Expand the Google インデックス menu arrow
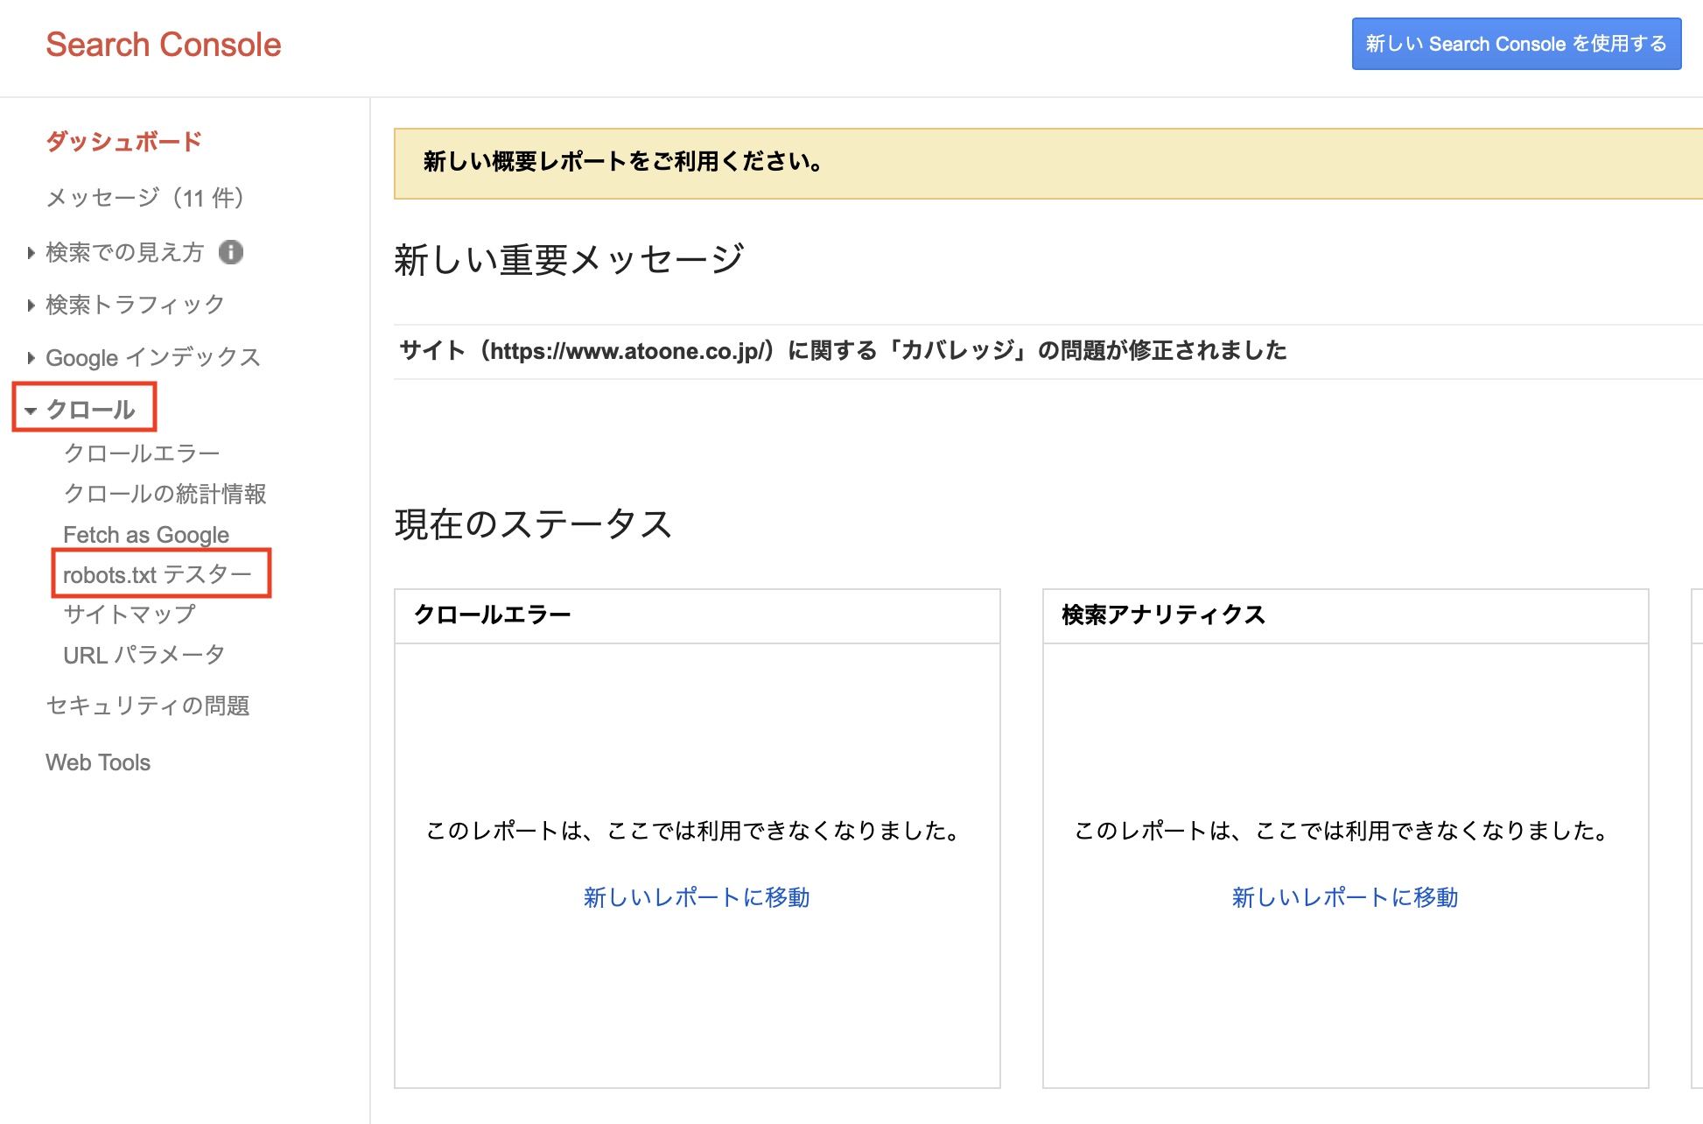 32,358
